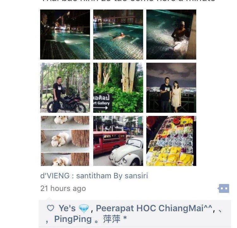237x228 pixels.
Task: Tap the diamond emoji beside Ye's
Action: [x=84, y=208]
